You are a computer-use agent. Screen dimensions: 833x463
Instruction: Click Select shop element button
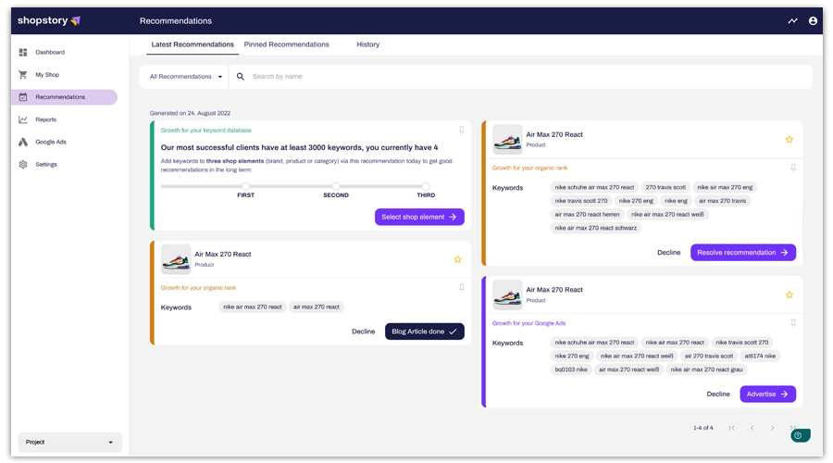(x=419, y=217)
